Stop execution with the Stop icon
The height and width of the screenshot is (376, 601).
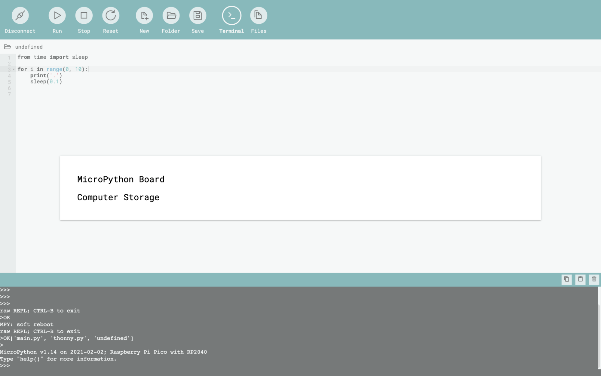click(84, 15)
